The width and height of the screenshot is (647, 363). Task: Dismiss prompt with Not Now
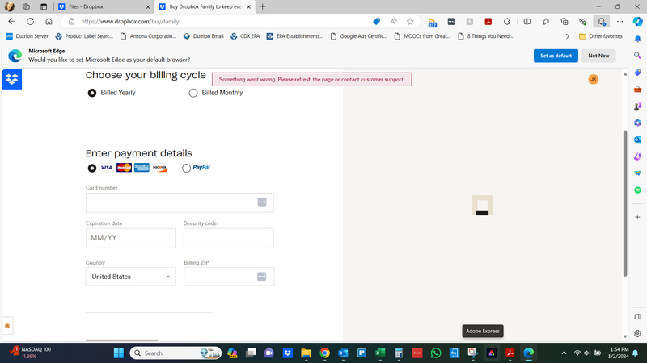click(x=598, y=56)
